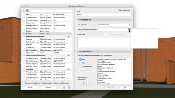This screenshot has width=175, height=98.
Task: Select Арматурная Сетка in the classes list
Action: tap(104, 63)
